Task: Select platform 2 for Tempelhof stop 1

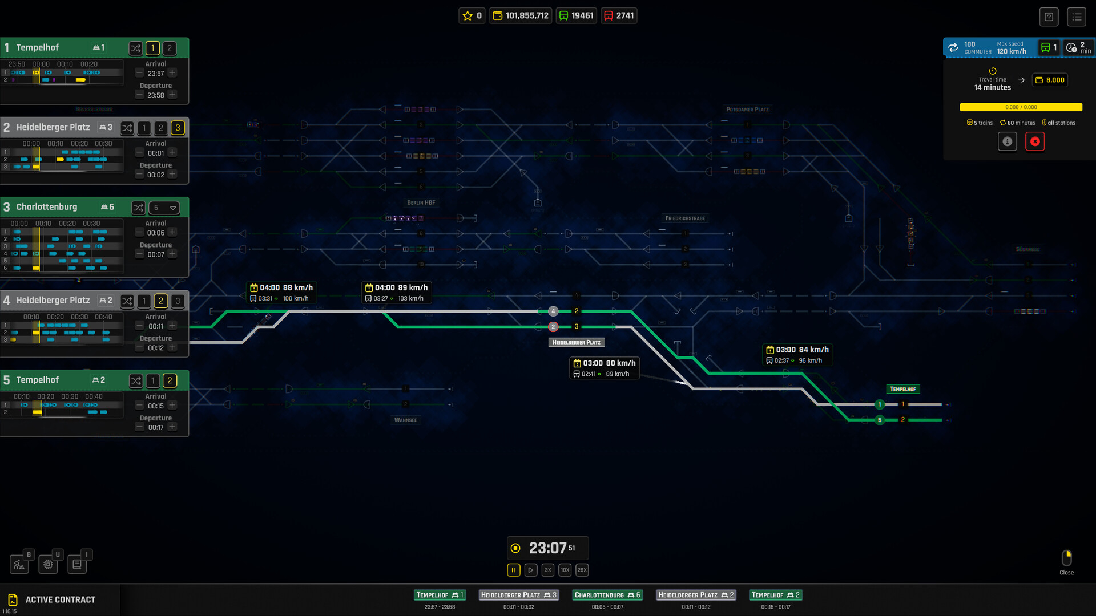Action: coord(170,48)
